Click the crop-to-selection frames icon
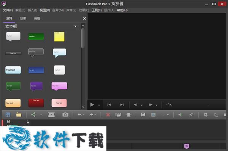Image resolution: width=228 pixels, height=151 pixels. (x=118, y=115)
